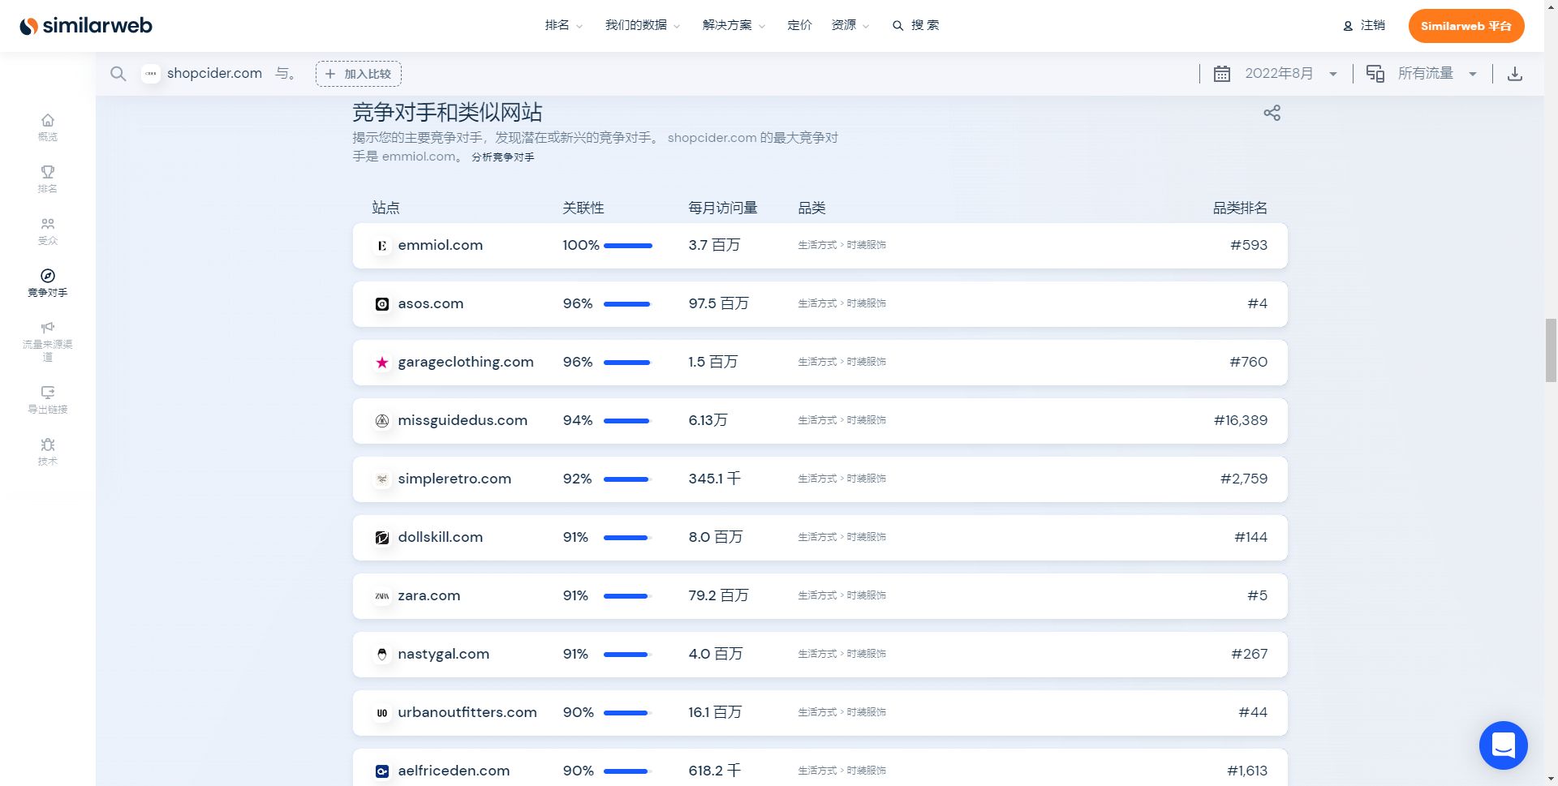Click the garageclothing.com star favicon

click(382, 363)
